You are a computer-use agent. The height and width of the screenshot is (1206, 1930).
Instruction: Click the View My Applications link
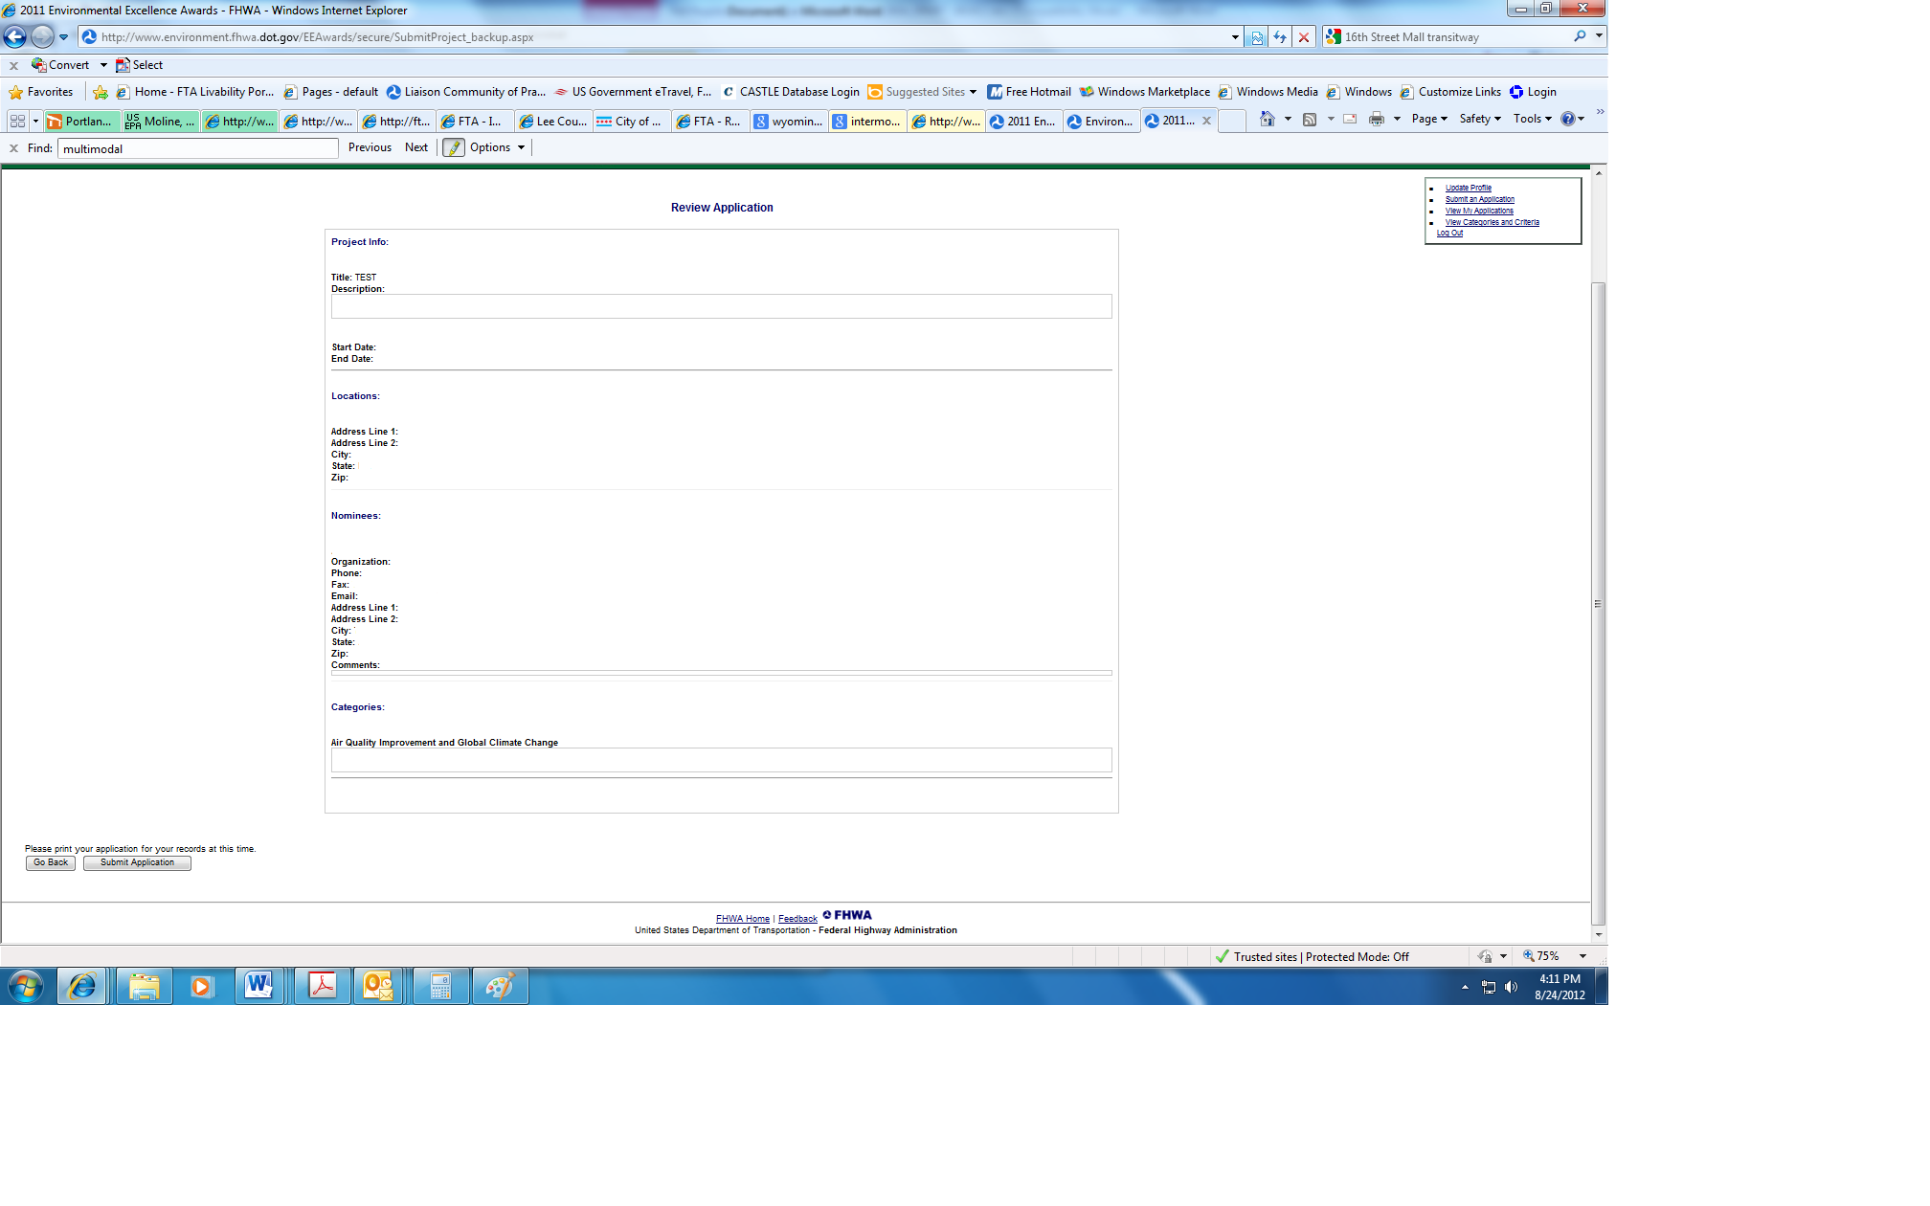click(1479, 211)
